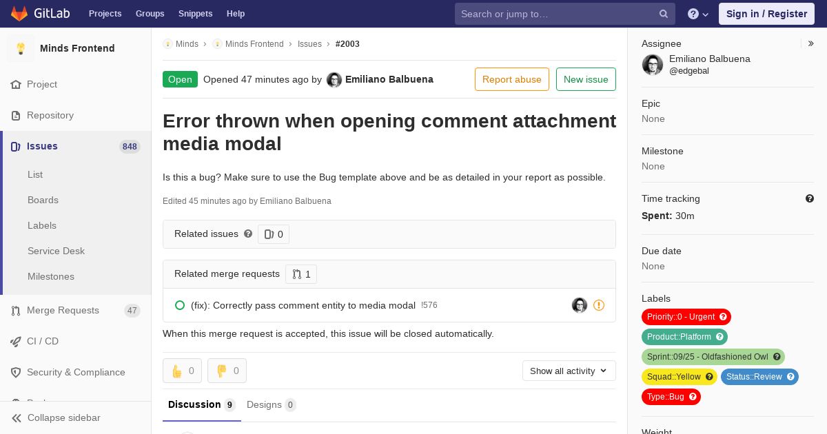Click the Related issues help icon
This screenshot has width=827, height=434.
[x=248, y=234]
